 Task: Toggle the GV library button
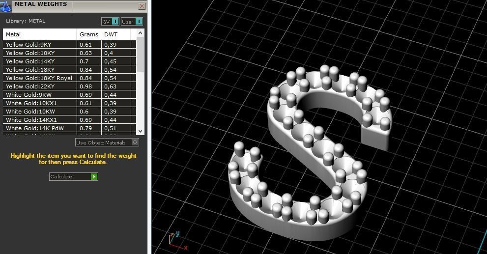pyautogui.click(x=110, y=22)
